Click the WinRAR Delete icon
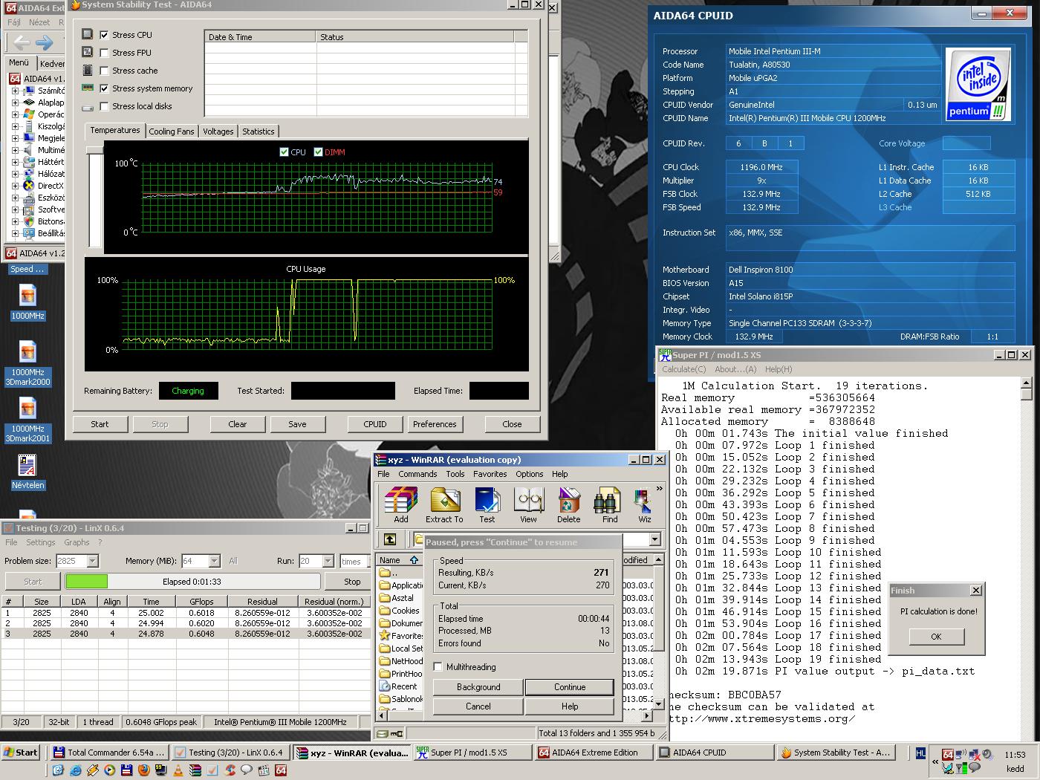This screenshot has height=780, width=1040. tap(569, 505)
